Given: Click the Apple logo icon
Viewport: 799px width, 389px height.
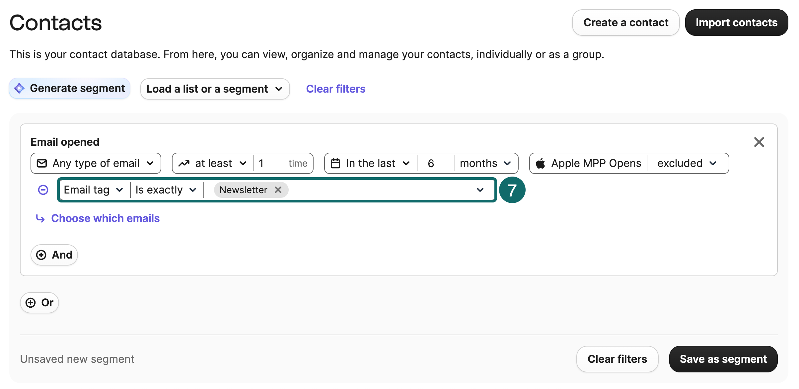Looking at the screenshot, I should pyautogui.click(x=541, y=163).
